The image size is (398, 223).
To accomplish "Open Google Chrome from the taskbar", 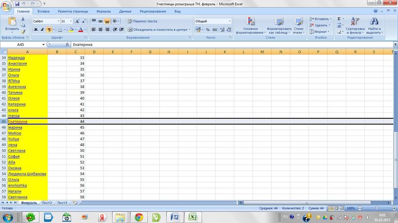I will [x=139, y=217].
